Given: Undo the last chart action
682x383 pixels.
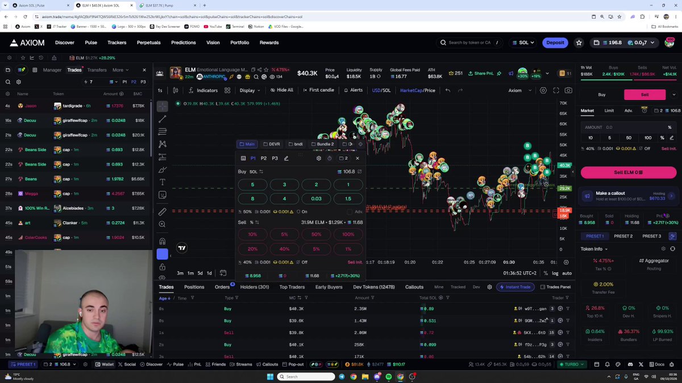Looking at the screenshot, I should point(448,90).
